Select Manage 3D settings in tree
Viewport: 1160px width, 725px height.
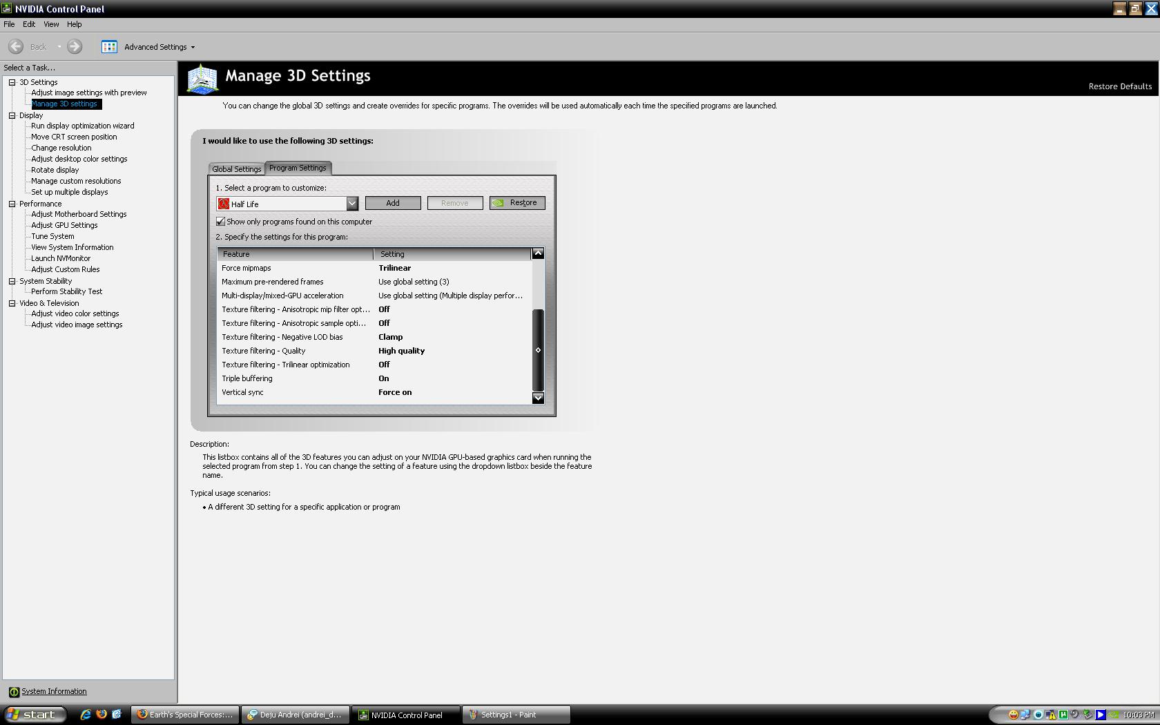click(x=65, y=104)
